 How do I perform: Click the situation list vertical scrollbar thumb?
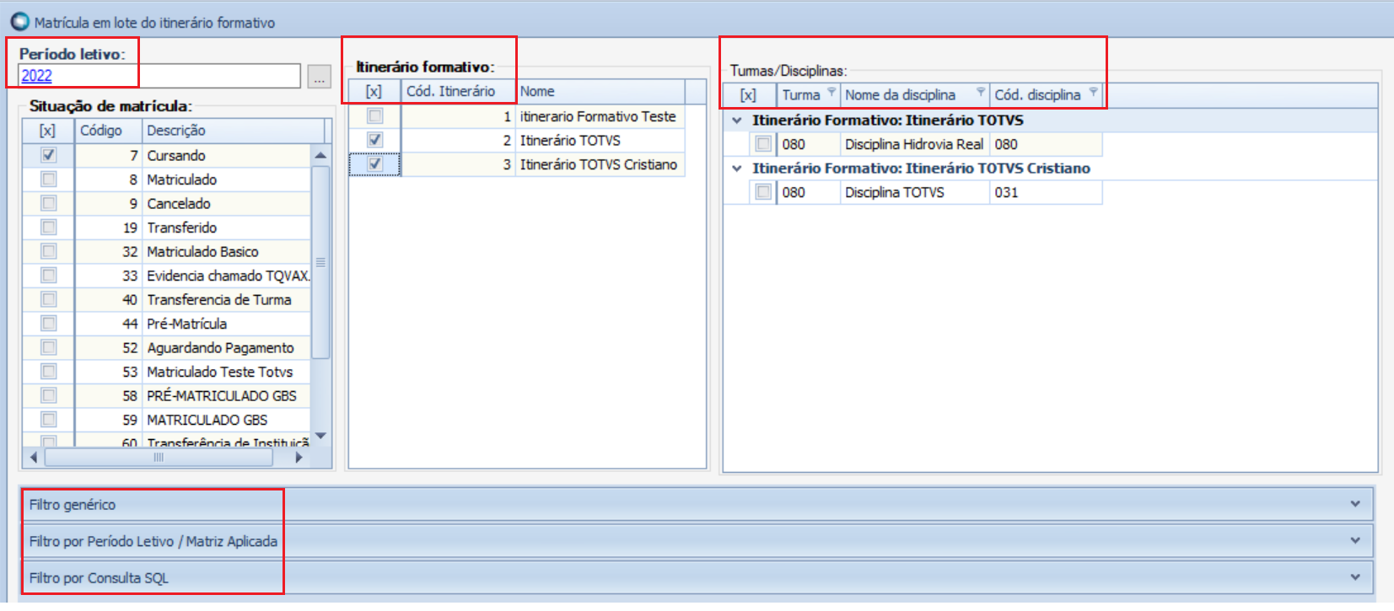[x=320, y=262]
